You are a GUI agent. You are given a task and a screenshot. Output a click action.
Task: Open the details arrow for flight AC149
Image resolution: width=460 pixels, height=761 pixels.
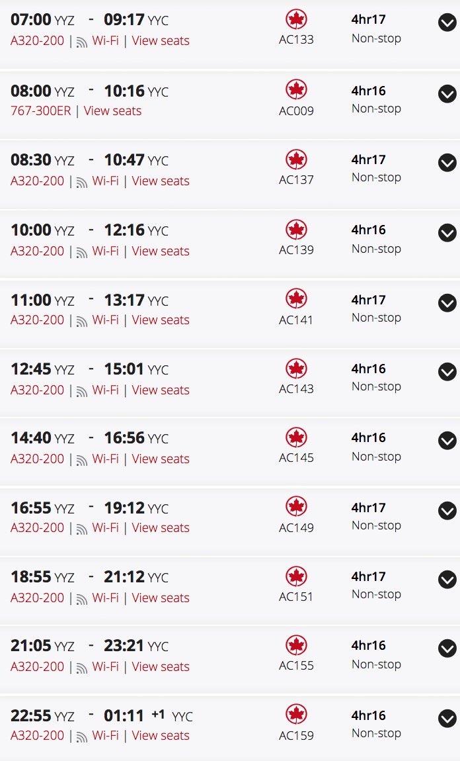point(447,511)
